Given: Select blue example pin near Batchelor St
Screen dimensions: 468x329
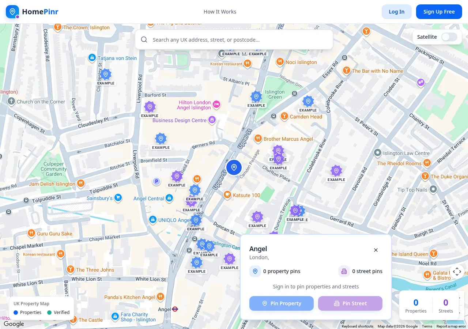Looking at the screenshot, I should coord(161,139).
